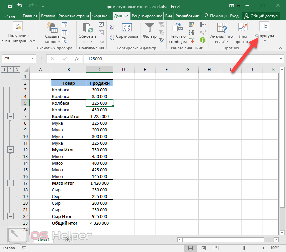
Task: Click the Advanced filter icon
Action: point(161,40)
